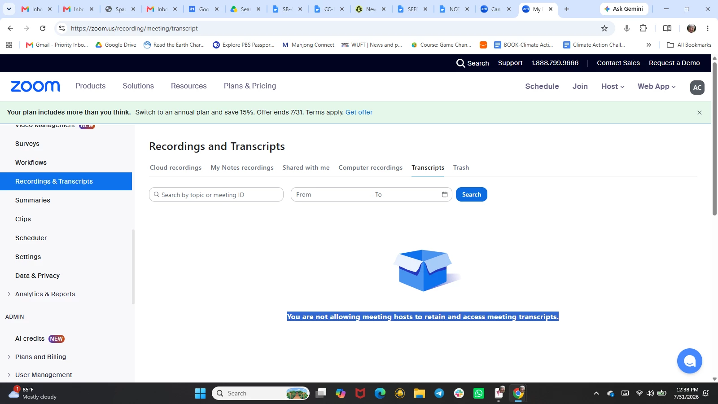
Task: Reload the page
Action: 43,28
